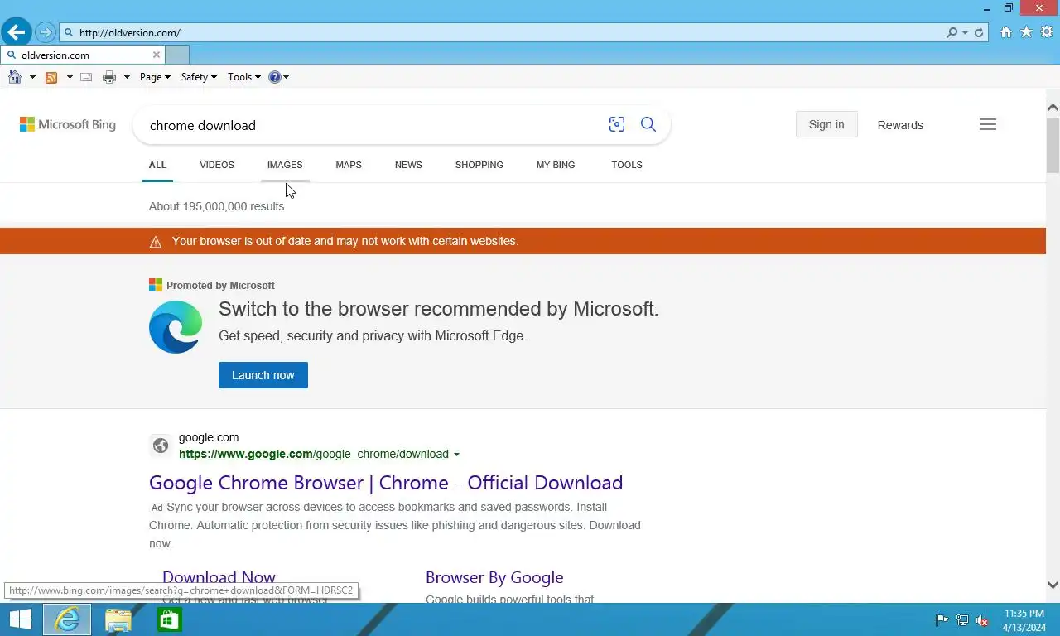The width and height of the screenshot is (1060, 636).
Task: Expand the Print dropdown arrow
Action: (x=127, y=77)
